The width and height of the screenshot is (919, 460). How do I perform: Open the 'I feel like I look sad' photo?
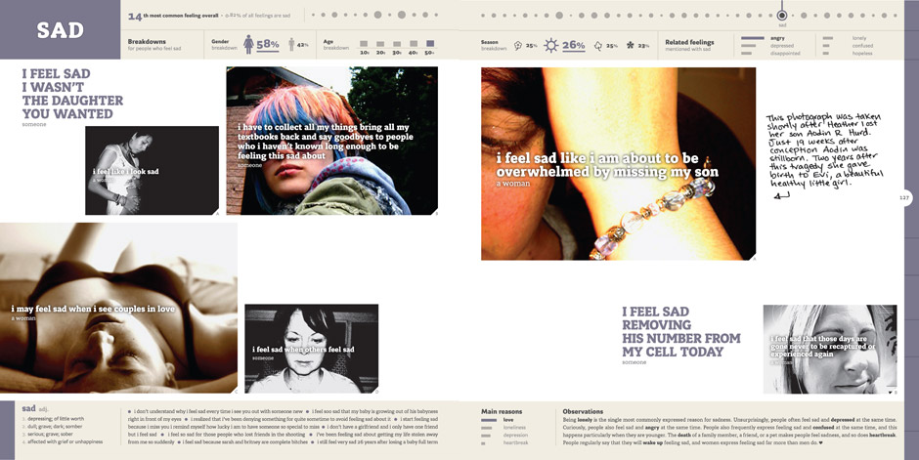click(151, 170)
